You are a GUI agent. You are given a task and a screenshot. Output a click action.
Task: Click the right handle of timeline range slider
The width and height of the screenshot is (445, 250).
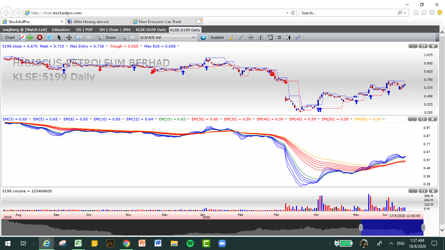click(x=423, y=228)
